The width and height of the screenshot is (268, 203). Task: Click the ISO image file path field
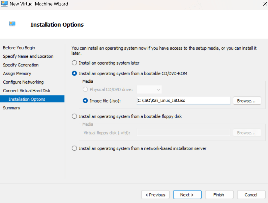[x=183, y=100]
